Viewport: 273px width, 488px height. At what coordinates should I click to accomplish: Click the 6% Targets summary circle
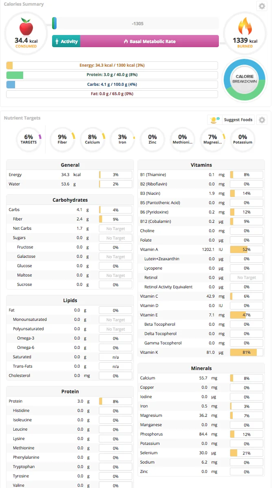coord(28,139)
